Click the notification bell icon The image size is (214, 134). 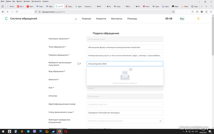76,19
